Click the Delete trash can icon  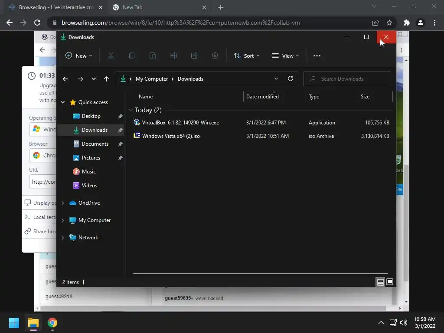tap(215, 56)
